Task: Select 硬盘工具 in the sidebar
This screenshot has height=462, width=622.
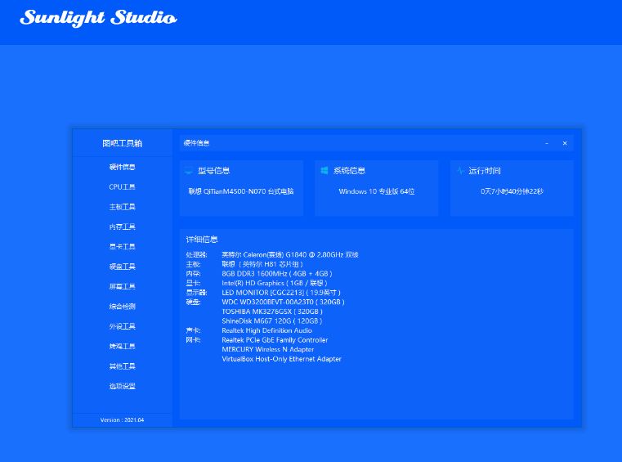Action: [122, 267]
